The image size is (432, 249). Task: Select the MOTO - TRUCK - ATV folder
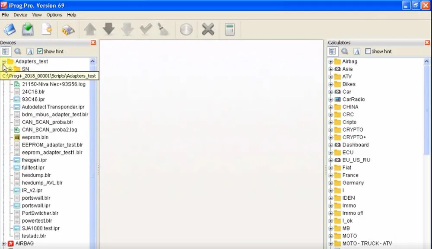367,243
